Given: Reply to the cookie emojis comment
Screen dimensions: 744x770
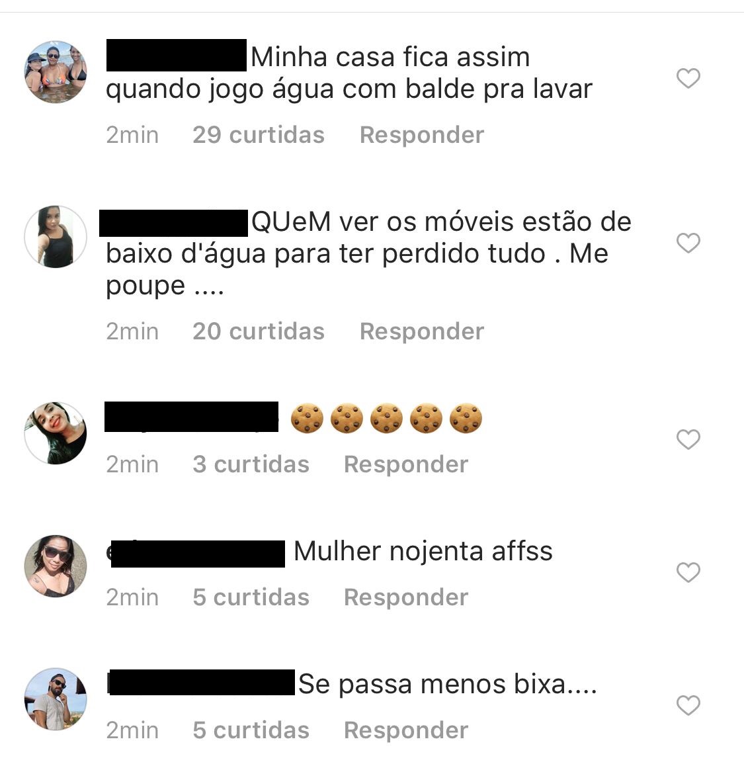Looking at the screenshot, I should 405,464.
